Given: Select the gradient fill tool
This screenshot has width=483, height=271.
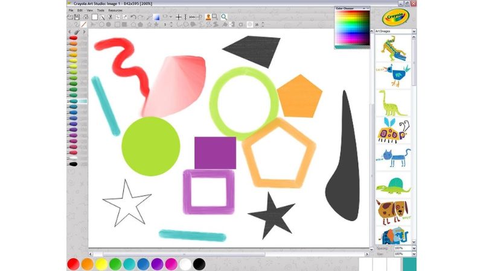Looking at the screenshot, I should tap(156, 17).
